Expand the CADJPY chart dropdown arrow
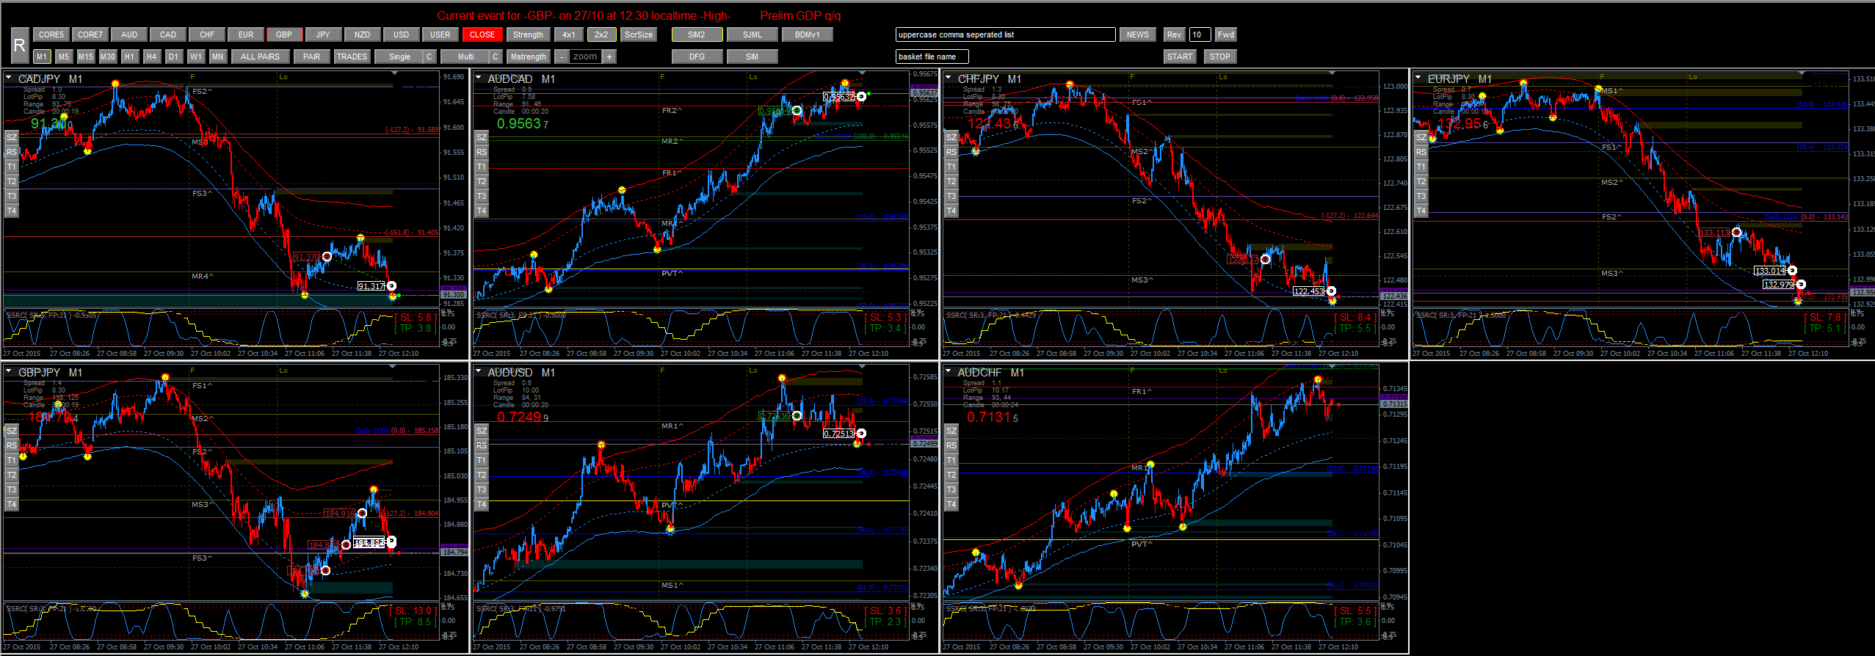 [9, 77]
